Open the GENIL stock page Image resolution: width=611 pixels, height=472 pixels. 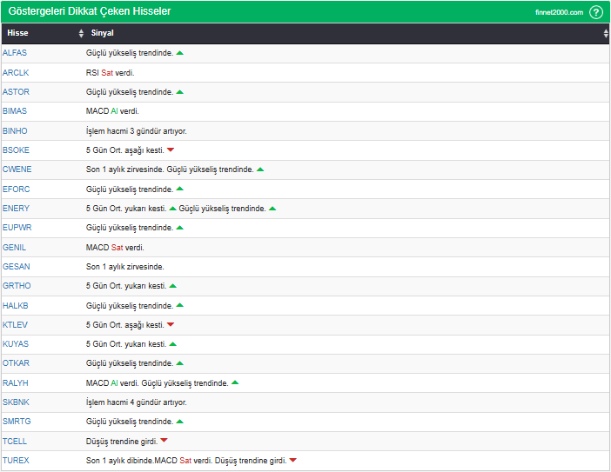click(x=15, y=248)
